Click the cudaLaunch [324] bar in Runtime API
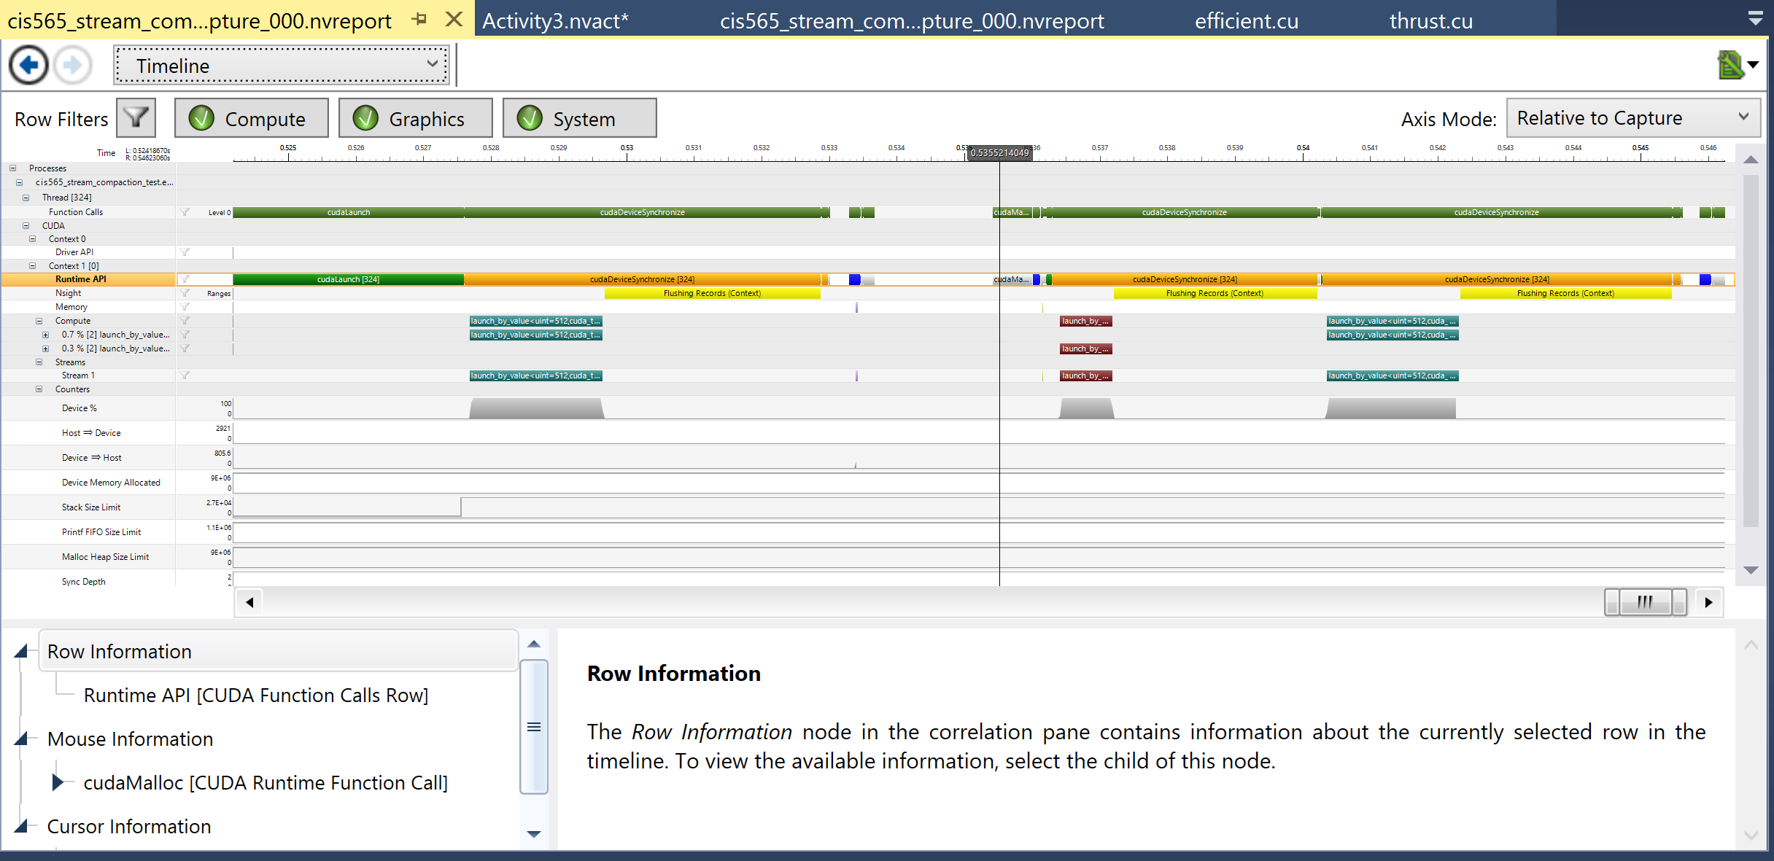Image resolution: width=1774 pixels, height=861 pixels. [348, 279]
